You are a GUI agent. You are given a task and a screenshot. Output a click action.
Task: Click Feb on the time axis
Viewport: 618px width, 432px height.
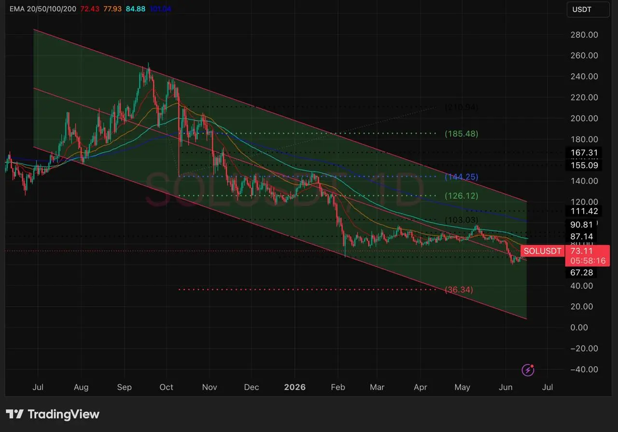338,387
